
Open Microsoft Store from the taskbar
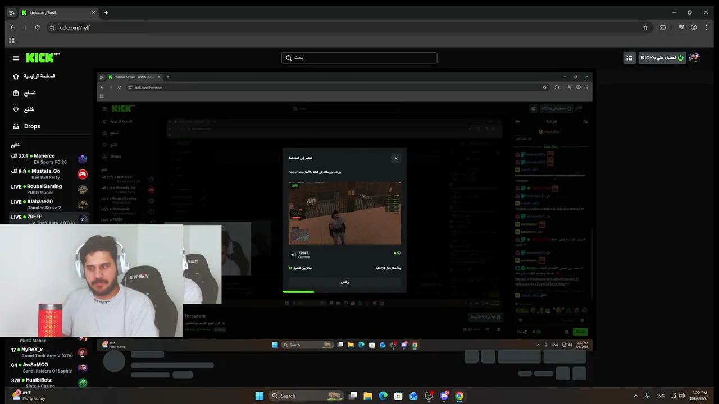398,396
